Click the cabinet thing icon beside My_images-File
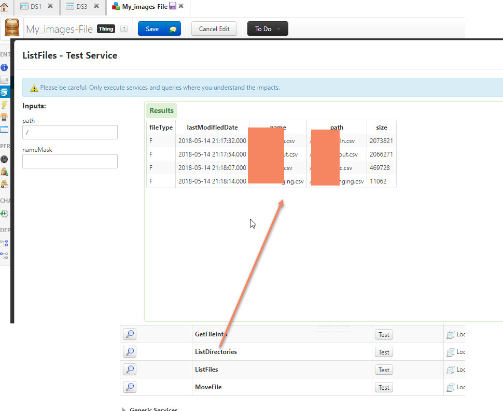 [x=12, y=27]
